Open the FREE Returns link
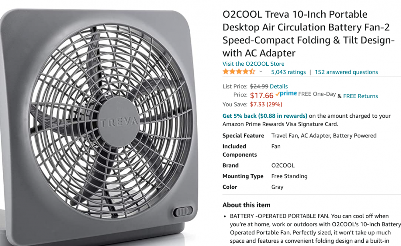Viewport: 401px width, 246px height. (x=360, y=96)
